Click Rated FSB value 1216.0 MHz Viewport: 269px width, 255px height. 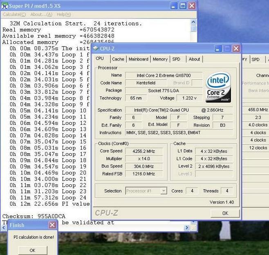click(144, 174)
